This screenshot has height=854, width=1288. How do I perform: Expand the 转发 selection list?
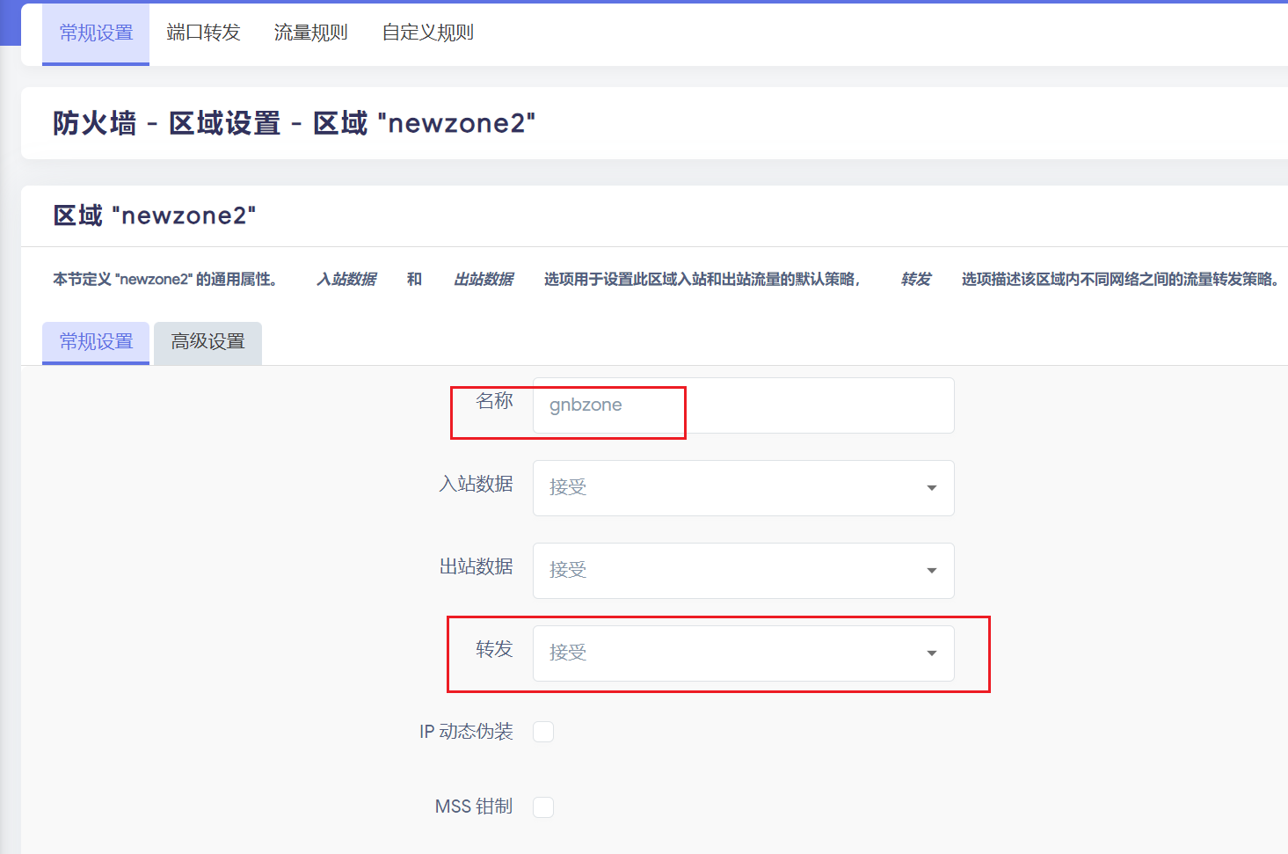[x=743, y=653]
